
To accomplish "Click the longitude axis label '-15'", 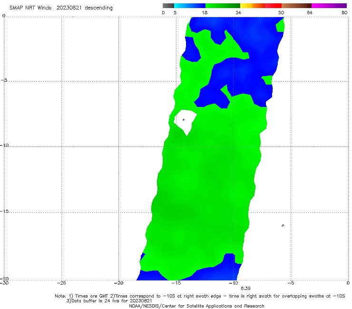I will click(176, 283).
